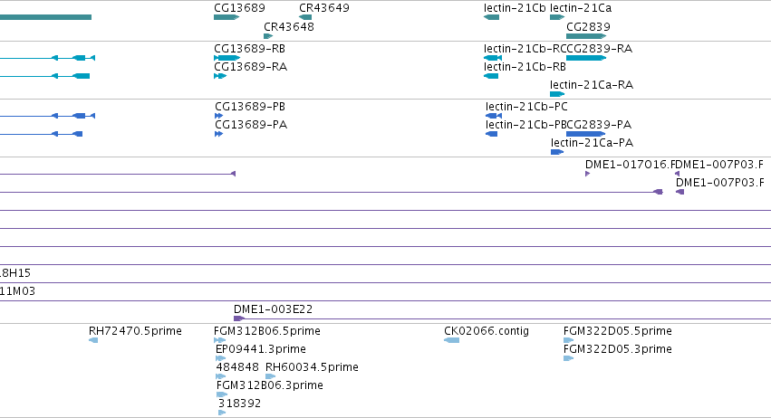
Task: Select the CG13689-PA protein label
Action: click(x=251, y=125)
